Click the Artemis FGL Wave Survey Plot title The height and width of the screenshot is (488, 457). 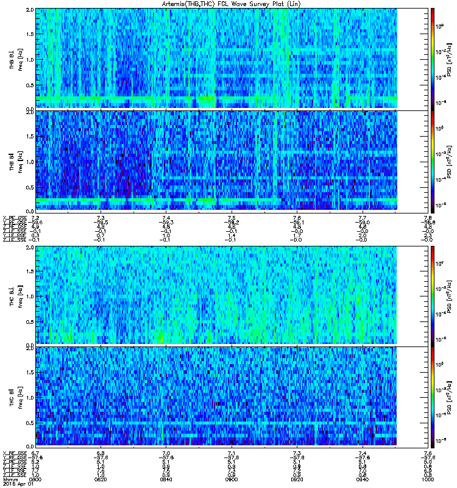[x=232, y=4]
